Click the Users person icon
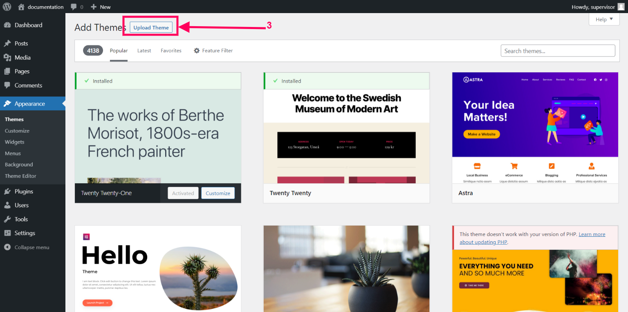Image resolution: width=628 pixels, height=312 pixels. click(x=7, y=205)
